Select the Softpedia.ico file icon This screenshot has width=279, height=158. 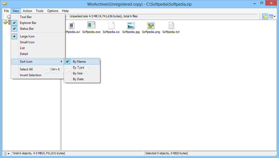(111, 25)
